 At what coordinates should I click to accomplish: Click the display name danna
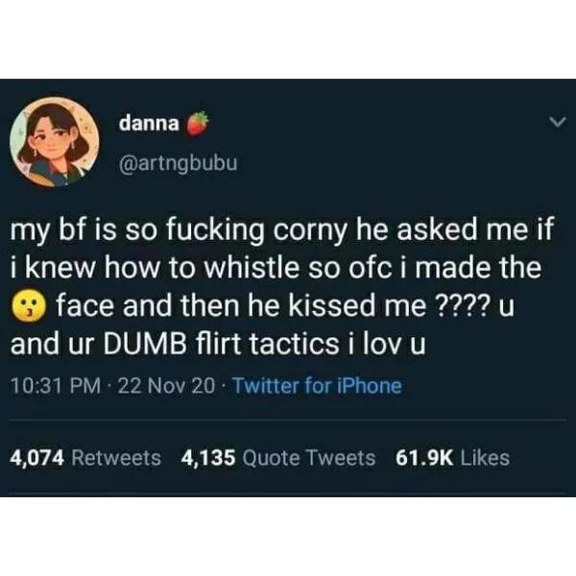point(149,123)
